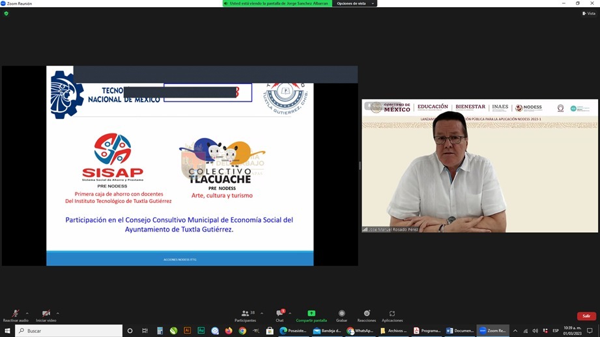Image resolution: width=600 pixels, height=337 pixels.
Task: Expand audio options arrow beside microphone
Action: point(27,314)
